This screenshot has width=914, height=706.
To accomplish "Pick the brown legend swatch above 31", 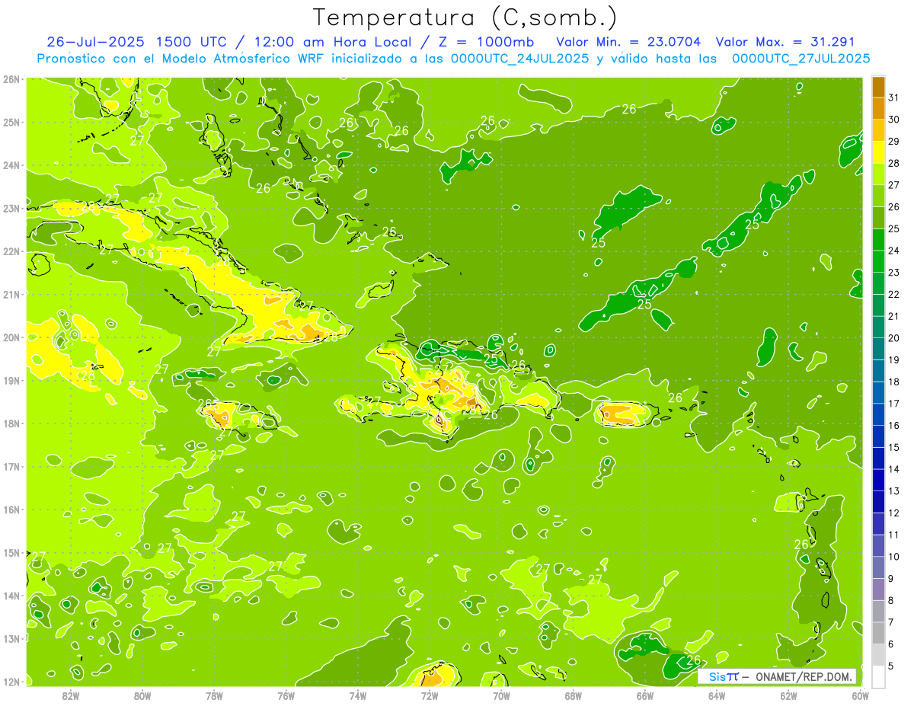I will [878, 86].
